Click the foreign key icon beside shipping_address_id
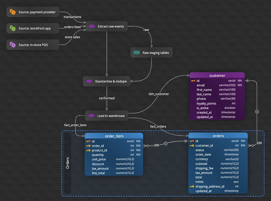Image resolution: width=271 pixels, height=201 pixels. tap(192, 186)
